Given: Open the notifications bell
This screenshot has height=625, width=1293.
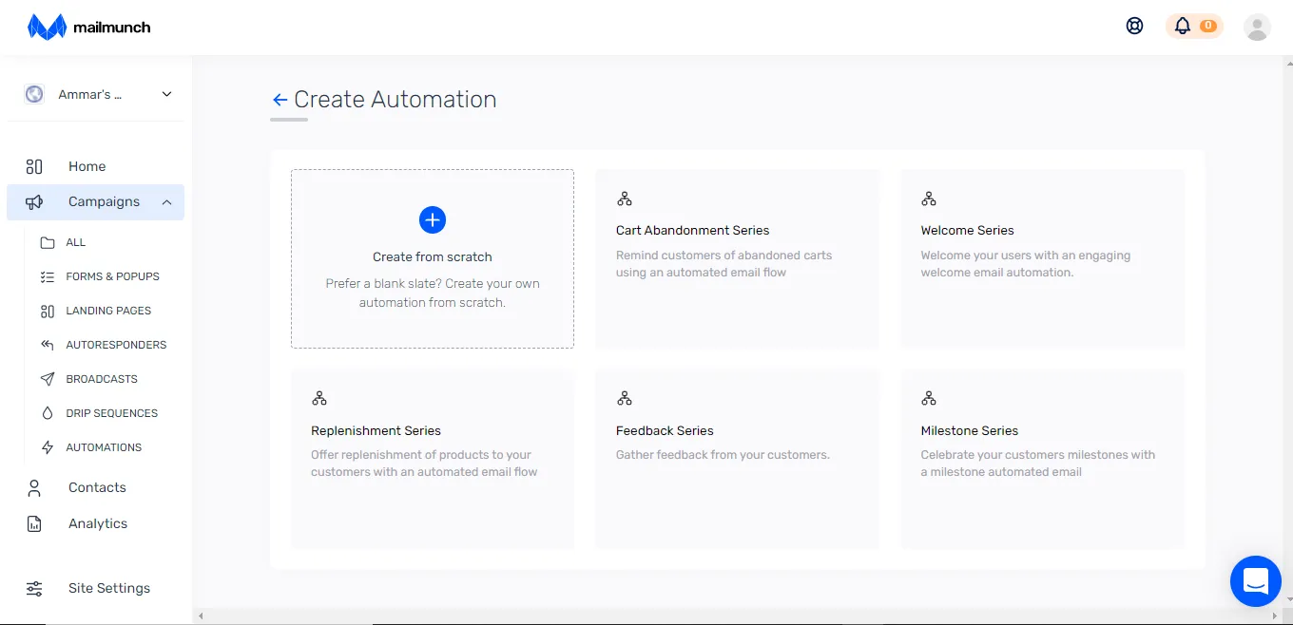Looking at the screenshot, I should click(x=1182, y=27).
